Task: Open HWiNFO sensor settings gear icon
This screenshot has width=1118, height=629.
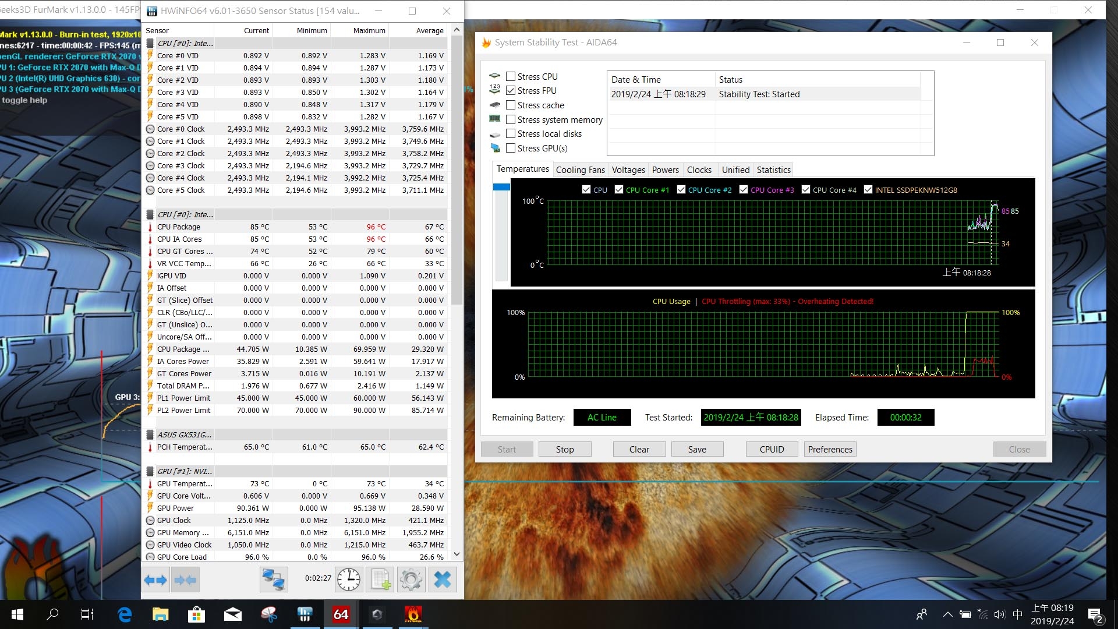Action: pyautogui.click(x=411, y=579)
